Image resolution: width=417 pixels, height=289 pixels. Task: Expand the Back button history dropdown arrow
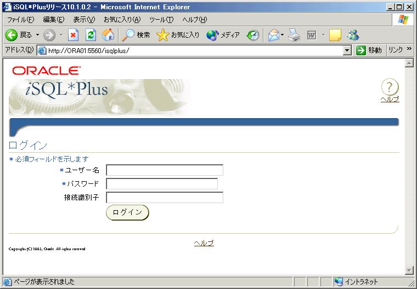point(37,35)
